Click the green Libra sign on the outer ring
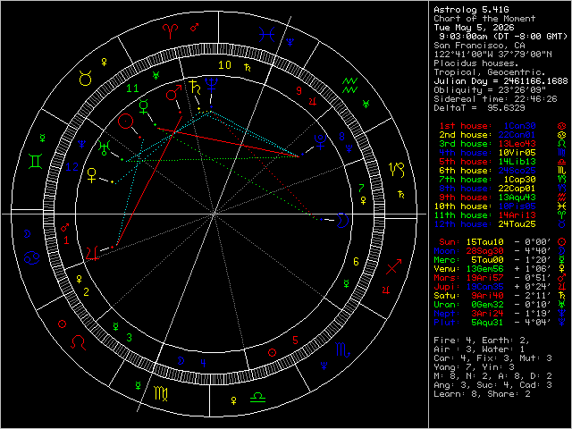 (257, 397)
